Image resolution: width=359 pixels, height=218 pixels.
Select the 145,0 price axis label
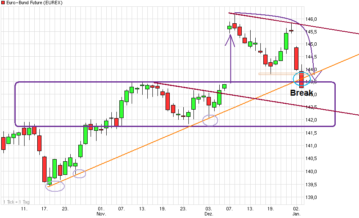click(311, 44)
